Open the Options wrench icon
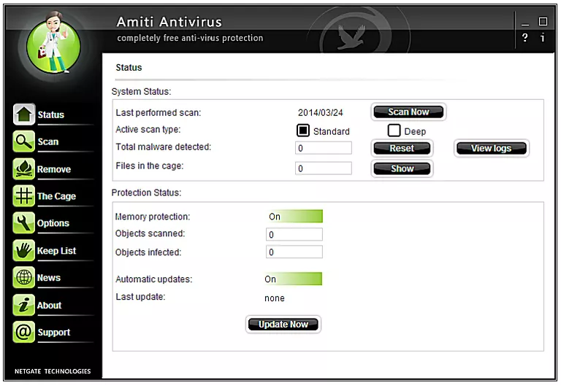This screenshot has height=385, width=561. [x=24, y=223]
